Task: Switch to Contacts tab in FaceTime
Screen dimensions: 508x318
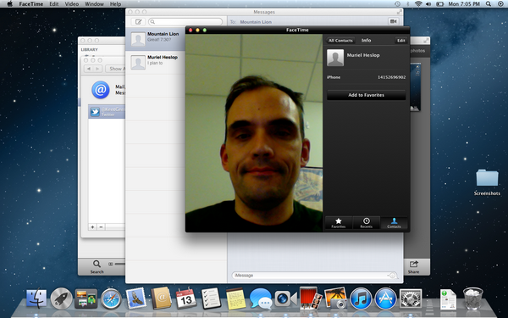Action: tap(394, 223)
